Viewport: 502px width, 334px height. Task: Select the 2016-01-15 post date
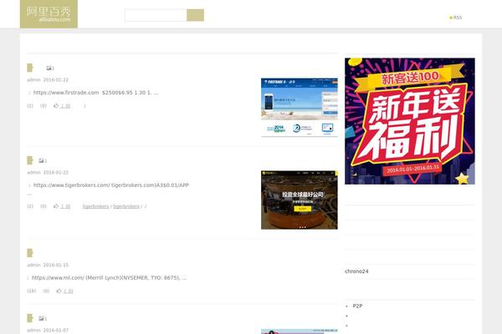point(56,265)
